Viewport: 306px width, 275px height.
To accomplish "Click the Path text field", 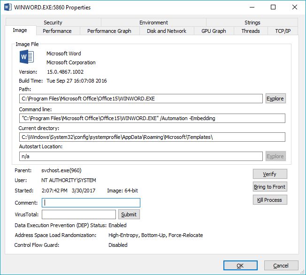I will [x=141, y=99].
